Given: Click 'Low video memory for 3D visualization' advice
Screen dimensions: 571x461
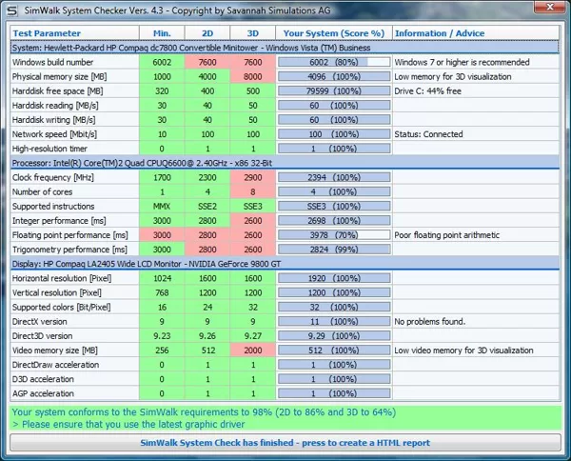Looking at the screenshot, I should coord(464,351).
